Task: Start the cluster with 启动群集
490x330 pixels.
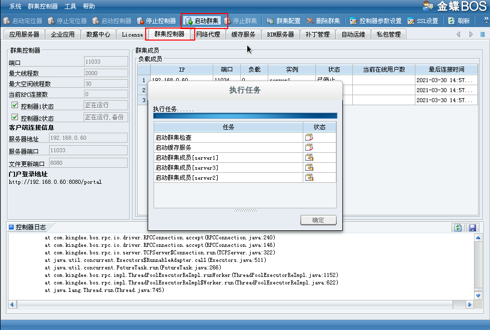Action: tap(202, 21)
